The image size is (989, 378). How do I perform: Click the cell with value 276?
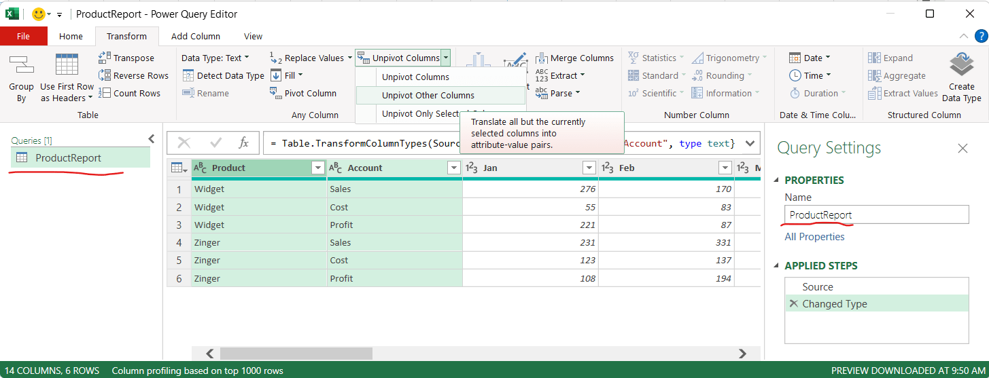[x=530, y=189]
